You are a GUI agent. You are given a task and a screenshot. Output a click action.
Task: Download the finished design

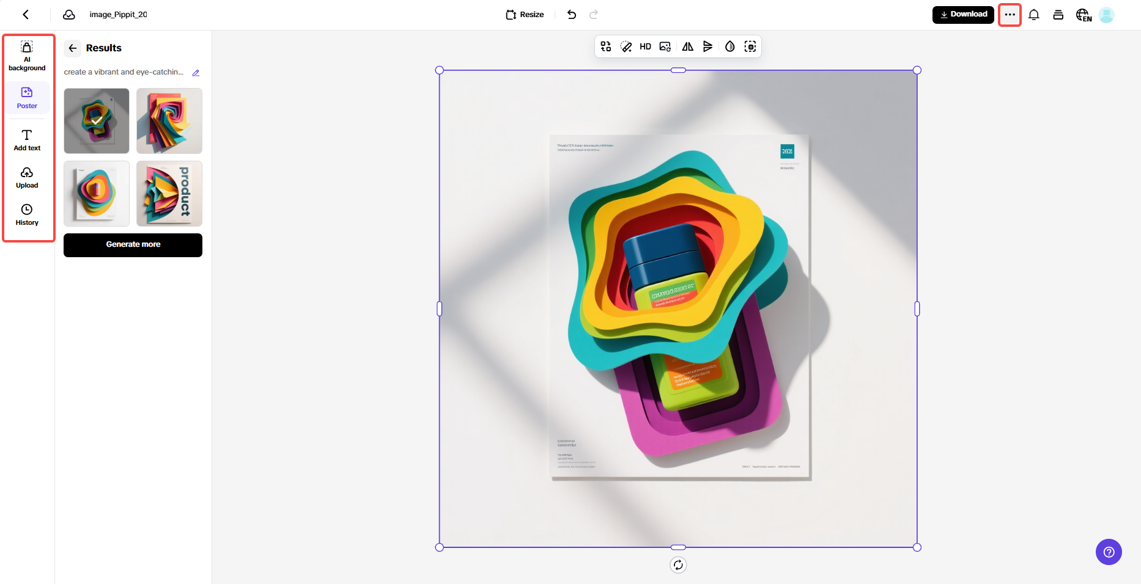(963, 14)
